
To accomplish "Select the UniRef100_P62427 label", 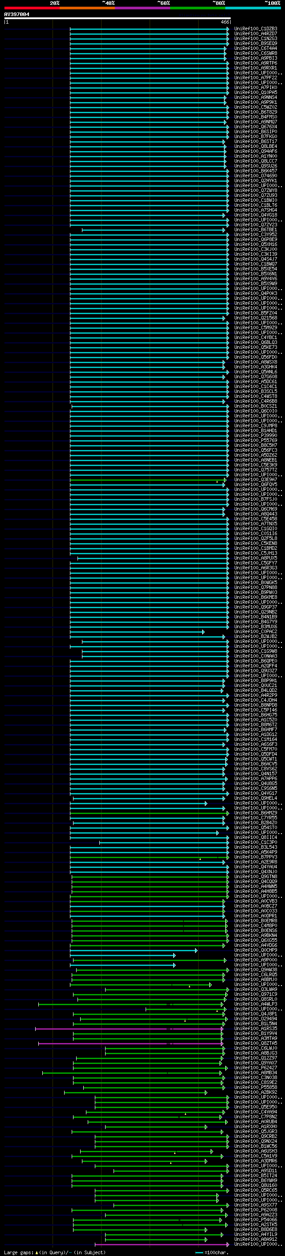I will (x=256, y=1068).
